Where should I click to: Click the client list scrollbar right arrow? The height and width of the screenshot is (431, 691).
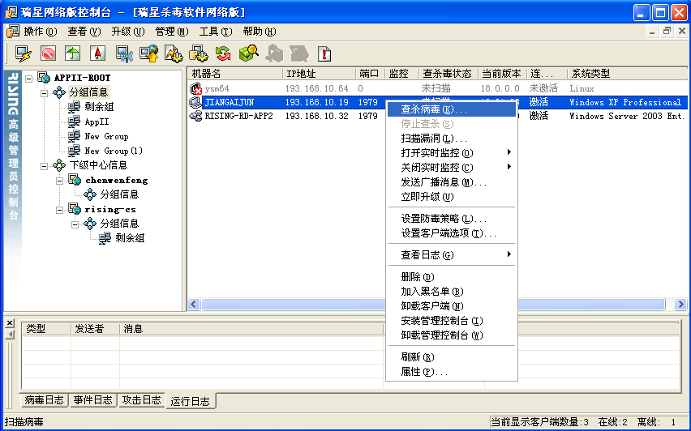point(680,304)
